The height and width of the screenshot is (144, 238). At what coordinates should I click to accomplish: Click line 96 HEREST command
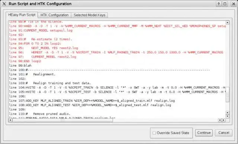point(116,53)
